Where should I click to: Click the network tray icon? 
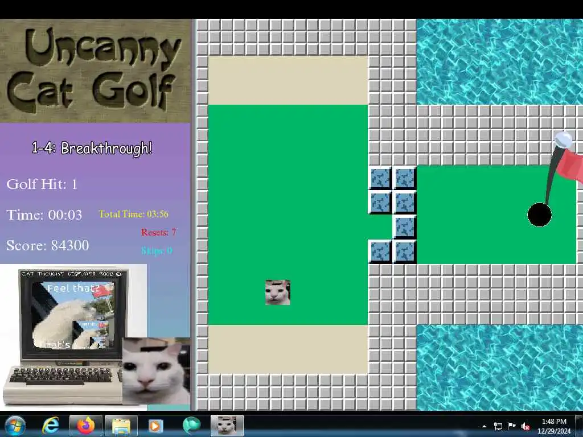click(498, 426)
